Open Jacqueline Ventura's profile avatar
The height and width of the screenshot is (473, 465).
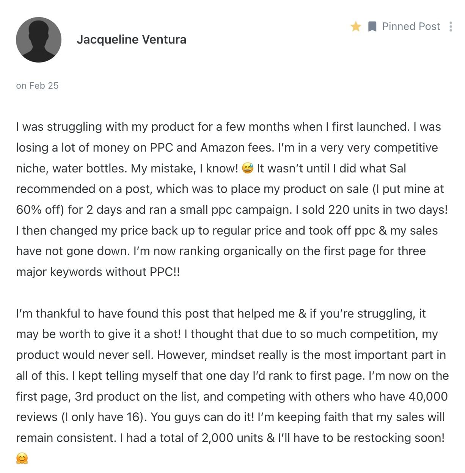[39, 40]
